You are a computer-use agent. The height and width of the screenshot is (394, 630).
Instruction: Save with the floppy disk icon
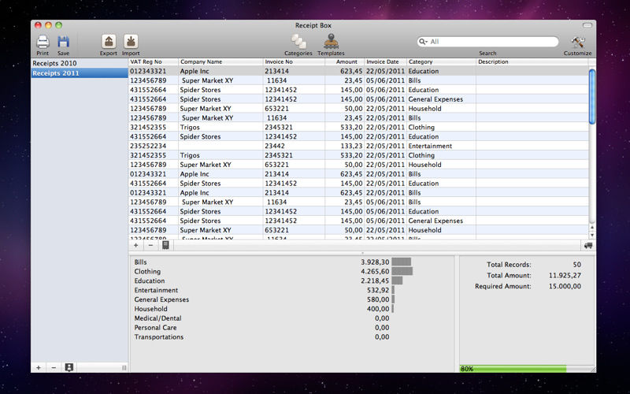(x=63, y=42)
